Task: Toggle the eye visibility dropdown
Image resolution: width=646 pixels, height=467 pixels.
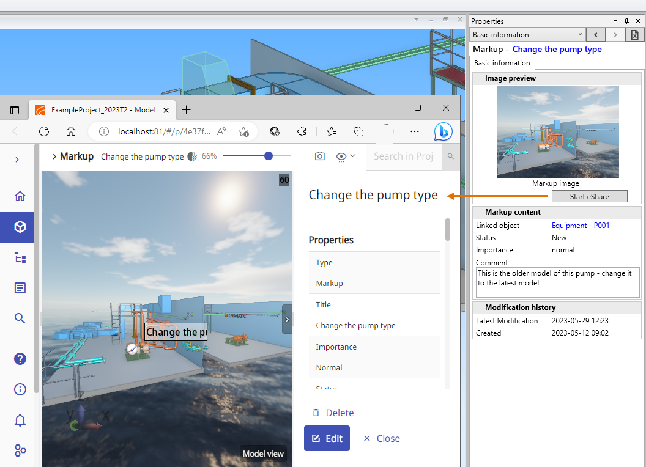Action: point(346,156)
